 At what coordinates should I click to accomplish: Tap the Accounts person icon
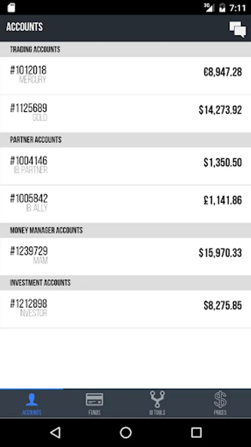coord(31,399)
